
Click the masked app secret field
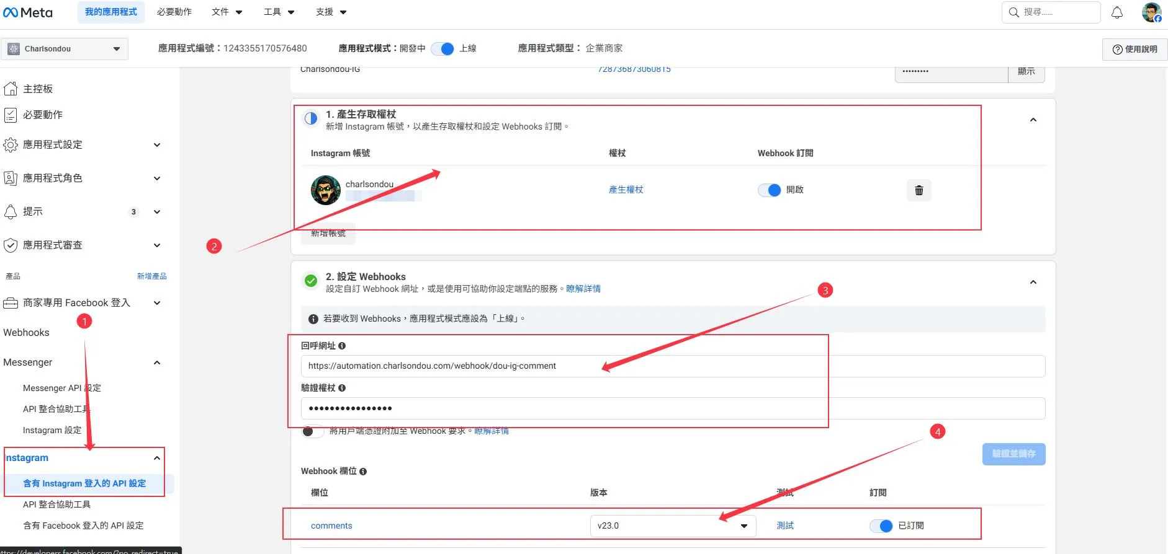click(x=951, y=72)
